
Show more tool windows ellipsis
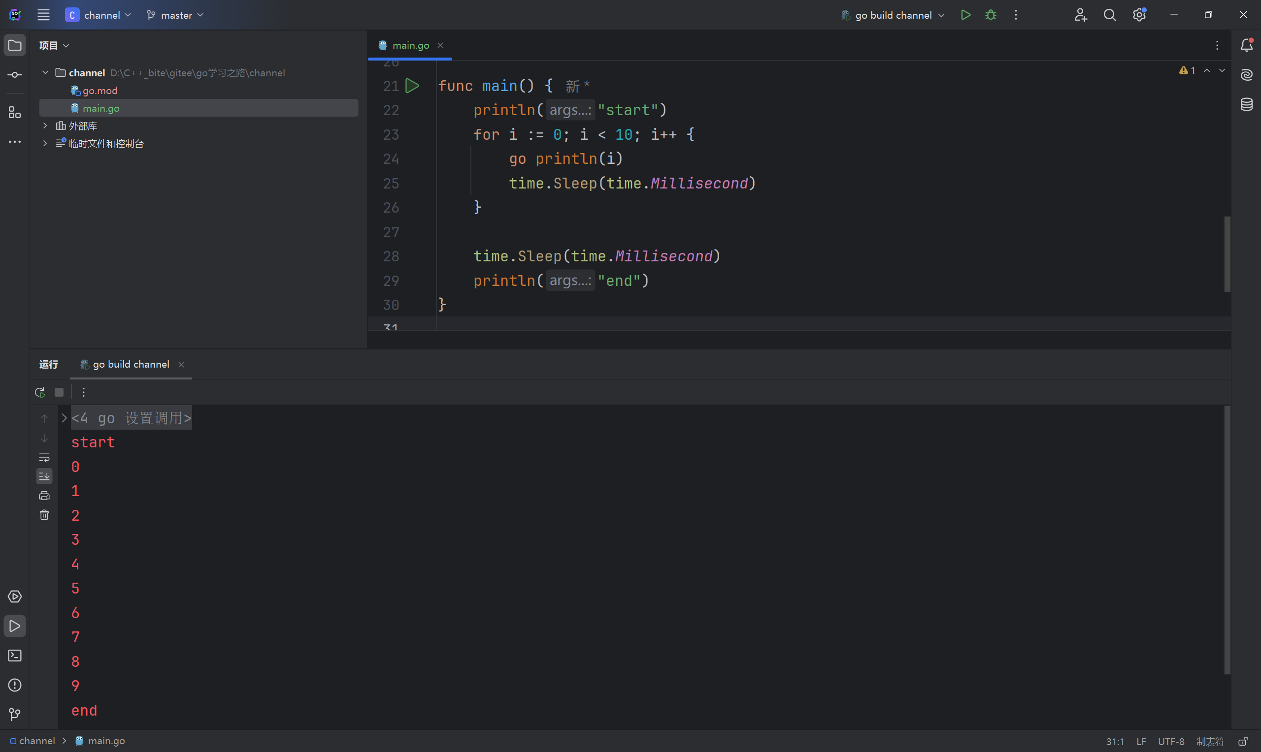15,142
